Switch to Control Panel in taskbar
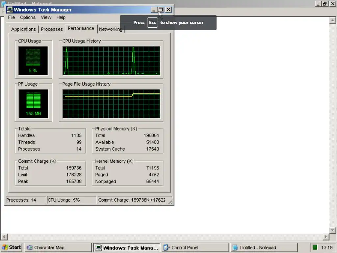This screenshot has width=337, height=253. point(195,248)
